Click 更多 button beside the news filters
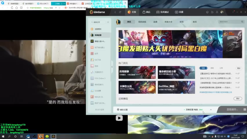The image size is (247, 139). pos(239,68)
